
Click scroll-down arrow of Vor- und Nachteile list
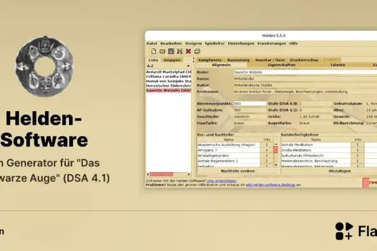click(x=276, y=165)
